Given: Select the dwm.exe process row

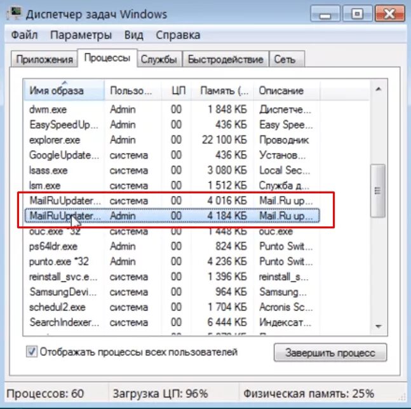Looking at the screenshot, I should [x=172, y=109].
